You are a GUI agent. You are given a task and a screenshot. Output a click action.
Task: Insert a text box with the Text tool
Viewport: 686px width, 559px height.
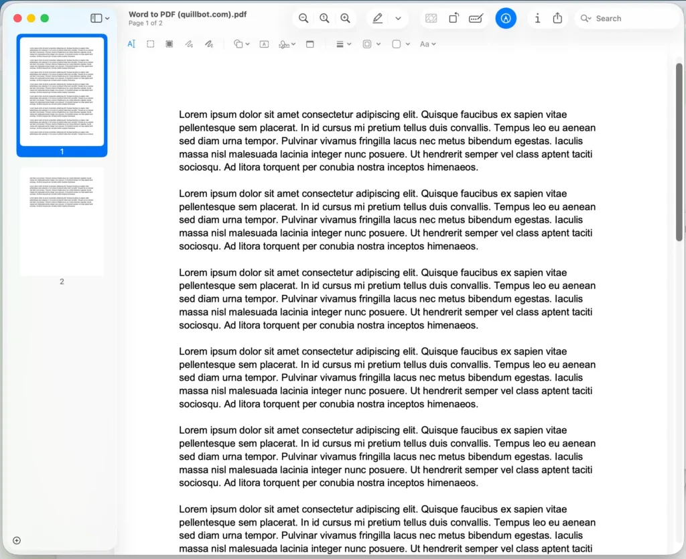point(264,44)
